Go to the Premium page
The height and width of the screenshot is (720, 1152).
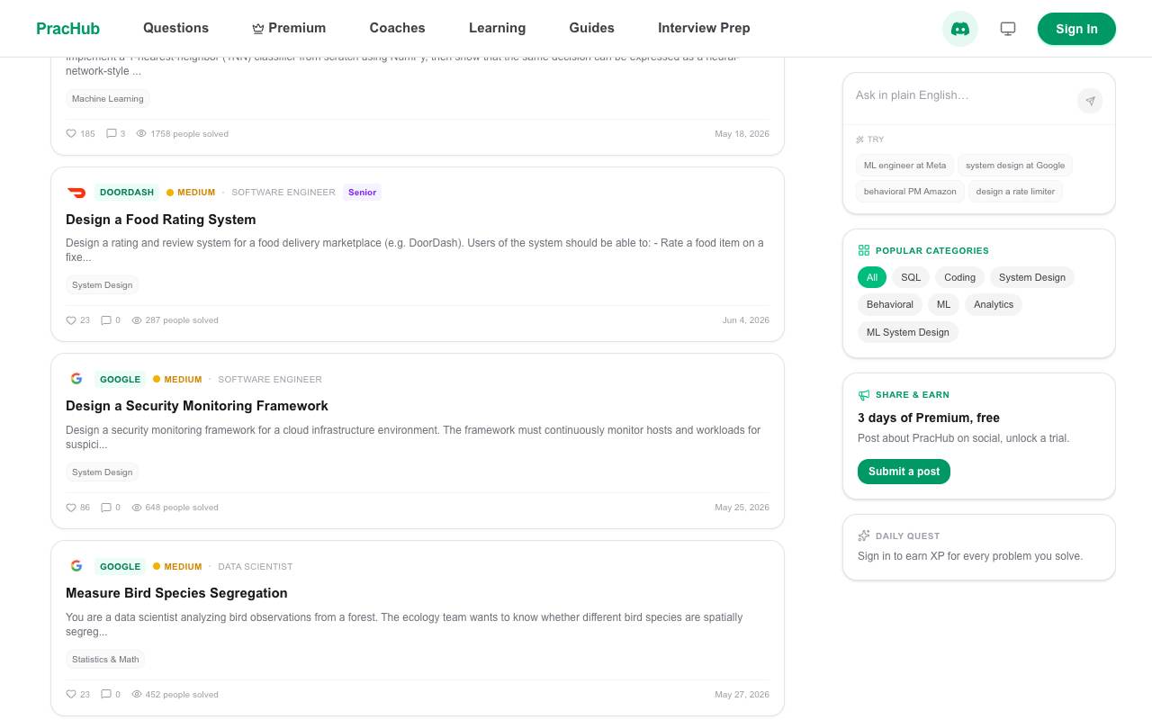[289, 28]
